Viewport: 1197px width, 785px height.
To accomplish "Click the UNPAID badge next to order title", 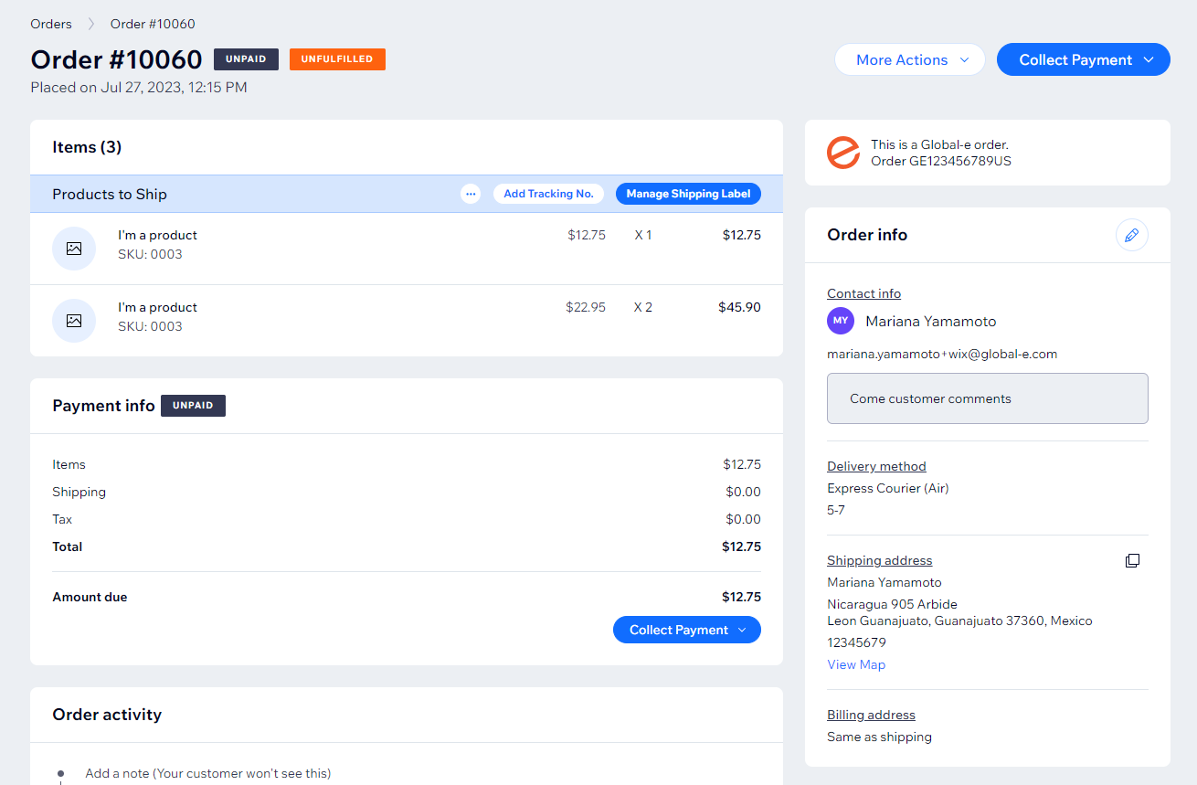I will [x=246, y=59].
